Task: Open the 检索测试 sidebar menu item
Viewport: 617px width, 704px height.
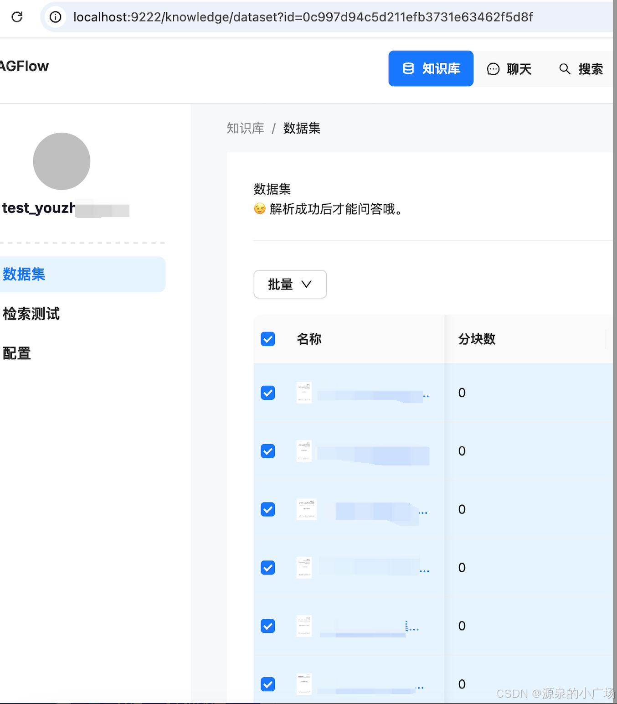Action: [31, 314]
